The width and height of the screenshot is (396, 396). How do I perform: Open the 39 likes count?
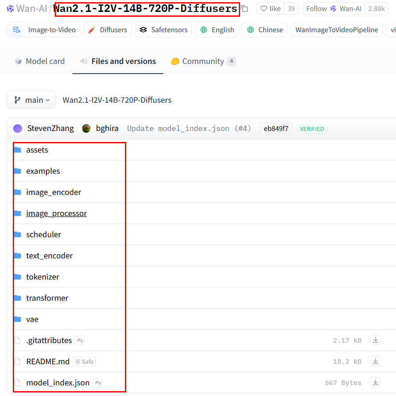(x=291, y=9)
